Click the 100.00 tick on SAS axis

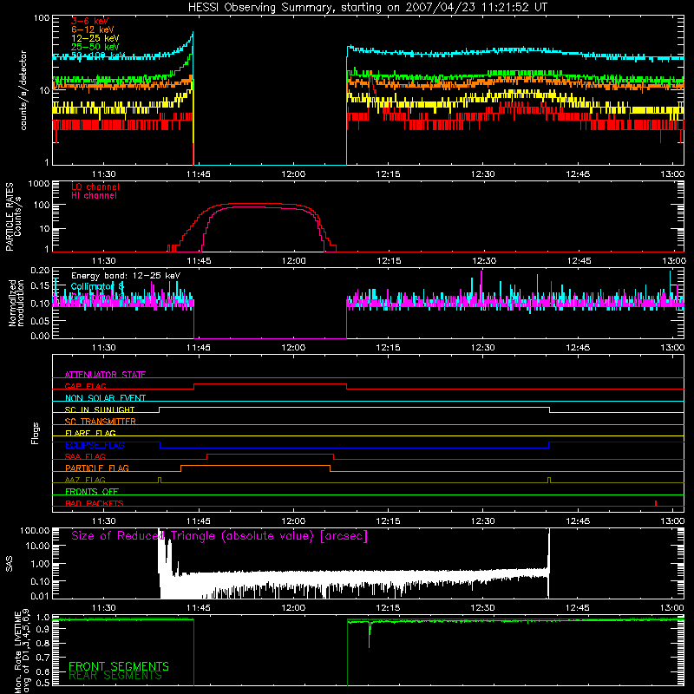[x=35, y=531]
